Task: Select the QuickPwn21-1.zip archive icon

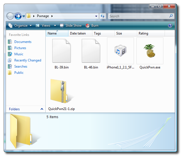Action: pos(61,91)
